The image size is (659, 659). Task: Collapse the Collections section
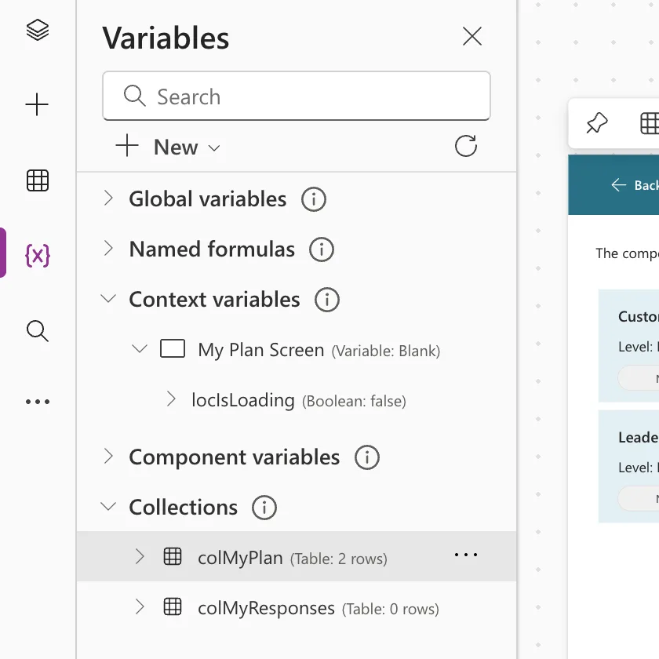[x=108, y=506]
